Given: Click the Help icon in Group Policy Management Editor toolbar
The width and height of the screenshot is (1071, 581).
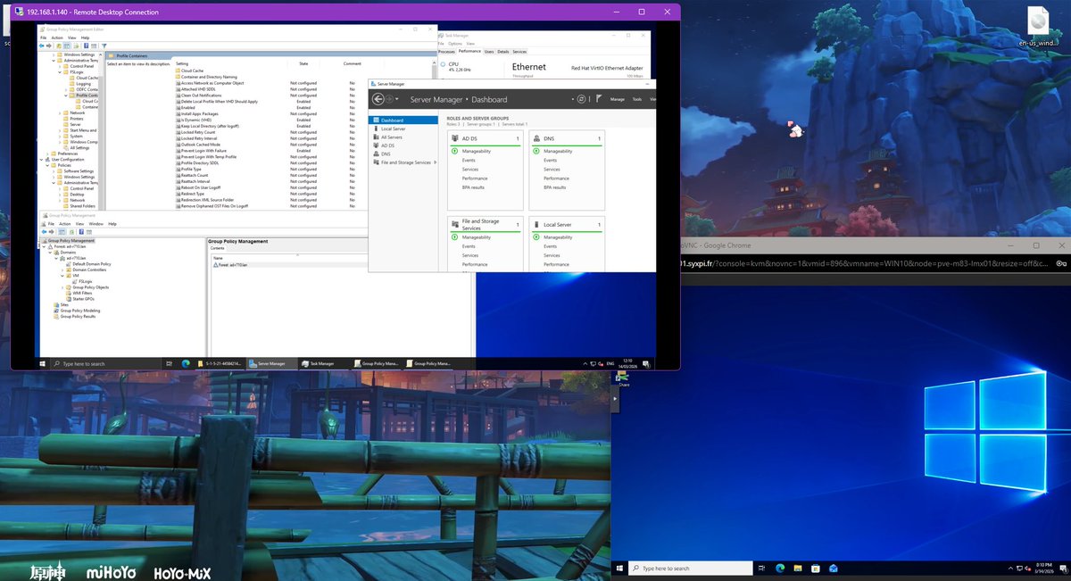Looking at the screenshot, I should tap(87, 46).
